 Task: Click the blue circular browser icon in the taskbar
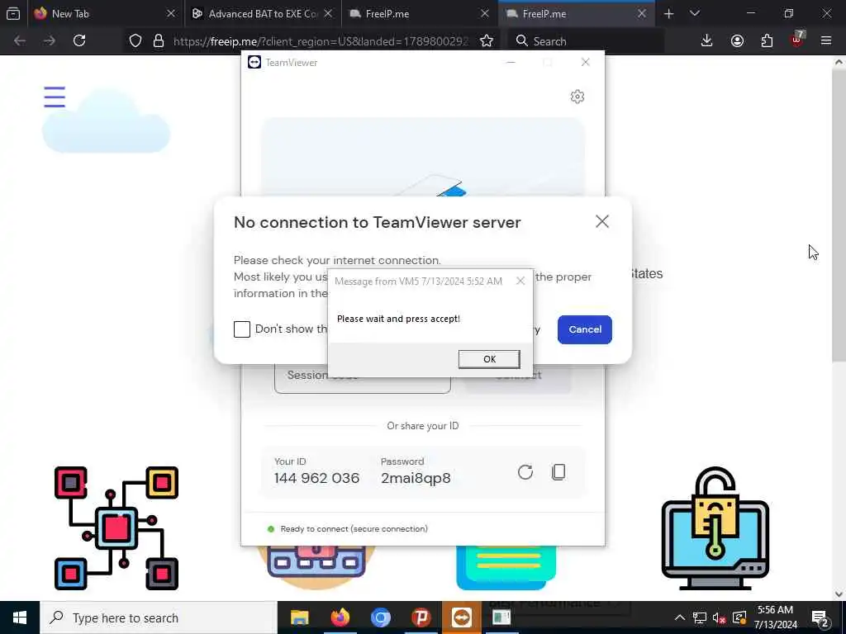(x=380, y=617)
